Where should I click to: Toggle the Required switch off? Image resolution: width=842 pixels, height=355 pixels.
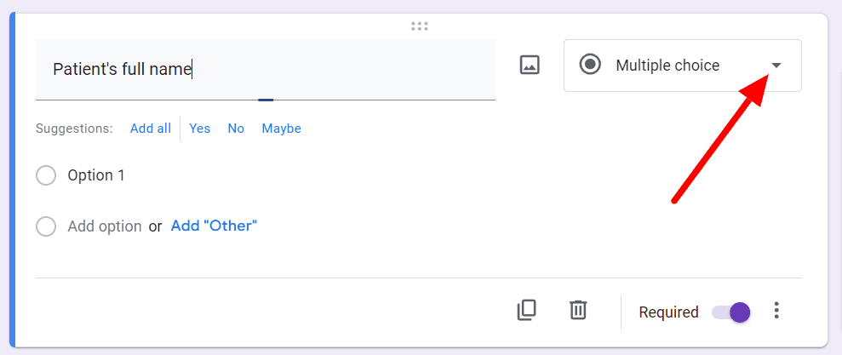(731, 312)
